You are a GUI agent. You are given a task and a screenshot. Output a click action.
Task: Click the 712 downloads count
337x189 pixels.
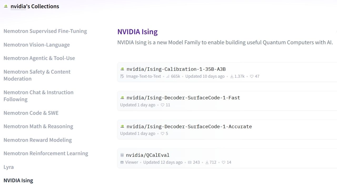[x=213, y=162]
